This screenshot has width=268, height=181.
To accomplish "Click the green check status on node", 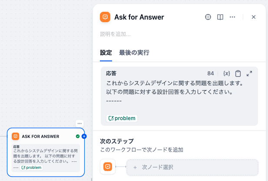I will 78,136.
